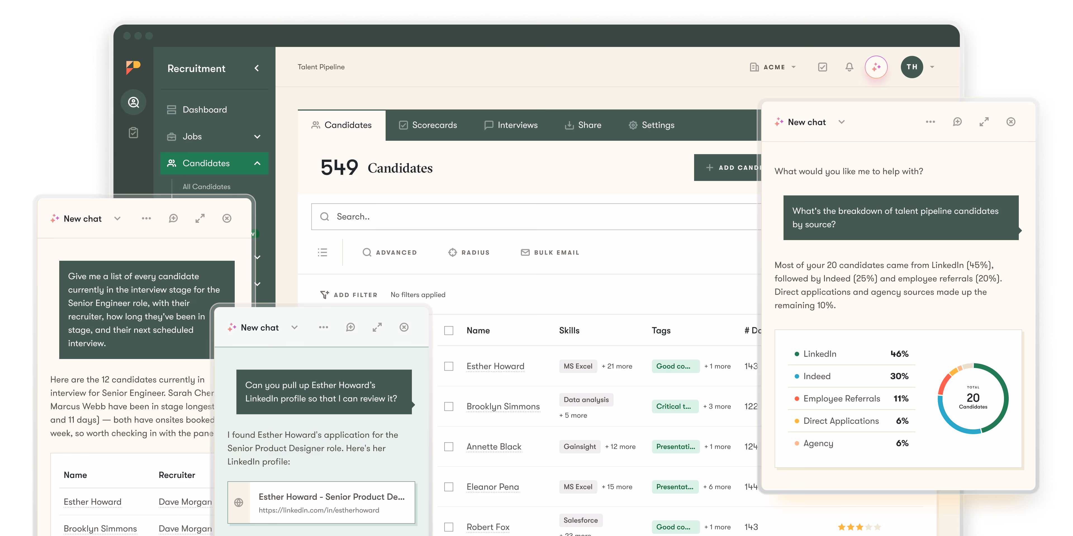The width and height of the screenshot is (1073, 536).
Task: Open more options in left chat panel
Action: [146, 219]
